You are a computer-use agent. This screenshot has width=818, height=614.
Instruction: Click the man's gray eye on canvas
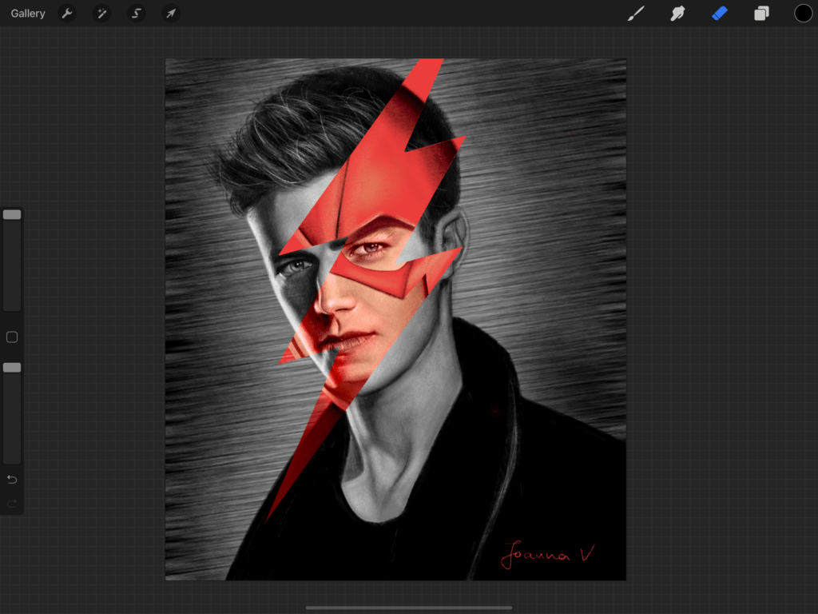point(296,265)
